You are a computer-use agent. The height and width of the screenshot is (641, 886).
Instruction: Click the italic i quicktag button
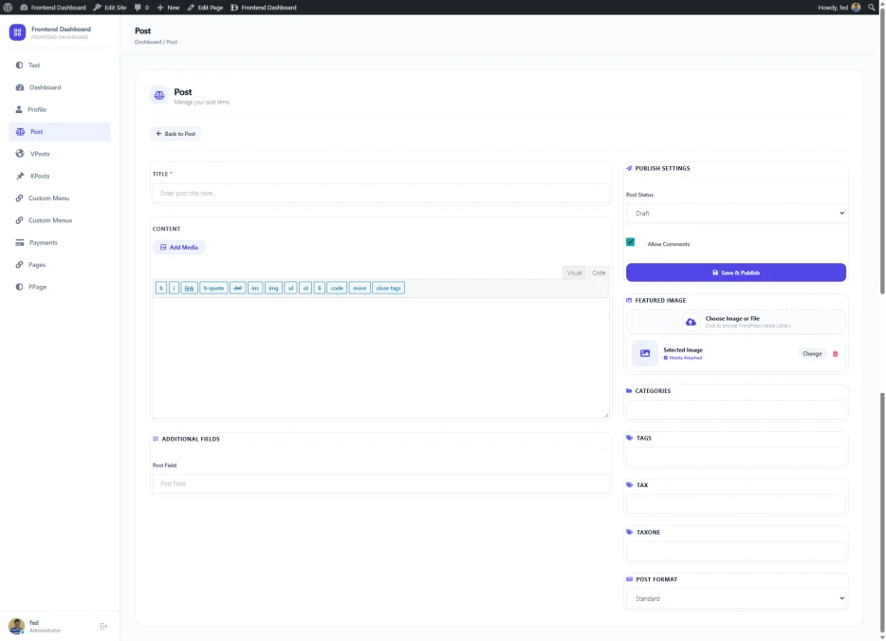point(174,288)
